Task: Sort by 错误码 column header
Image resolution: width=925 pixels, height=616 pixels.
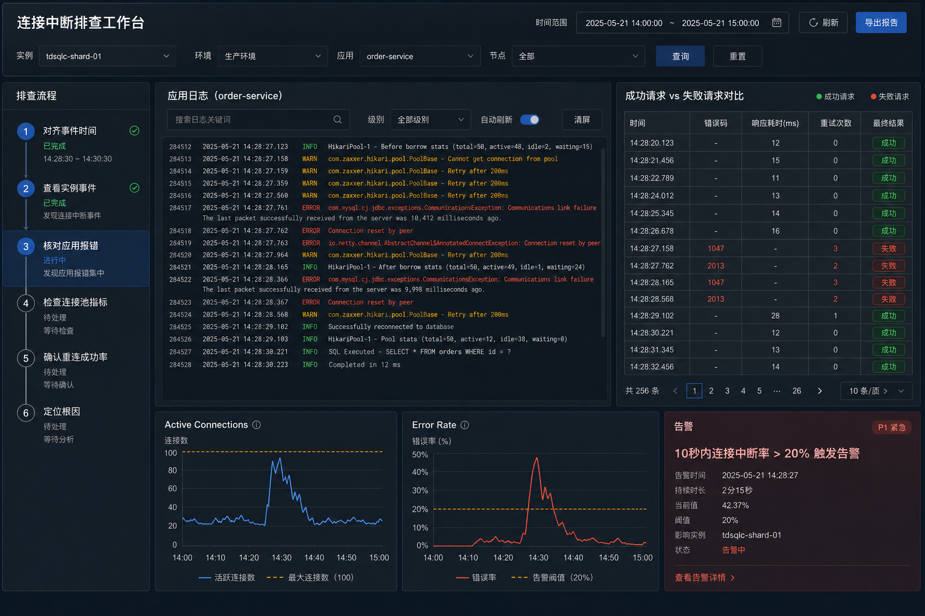Action: [716, 123]
